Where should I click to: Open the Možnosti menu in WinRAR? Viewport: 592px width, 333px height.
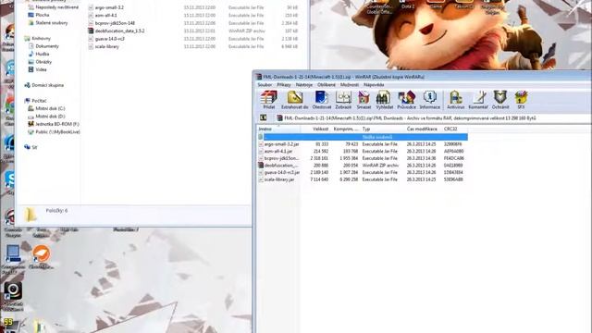click(x=350, y=85)
